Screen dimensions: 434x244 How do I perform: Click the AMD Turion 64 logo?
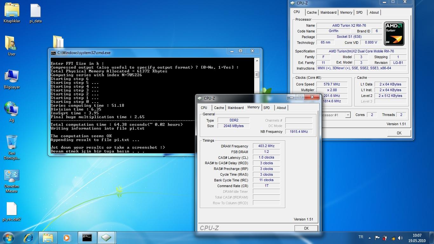coord(394,34)
